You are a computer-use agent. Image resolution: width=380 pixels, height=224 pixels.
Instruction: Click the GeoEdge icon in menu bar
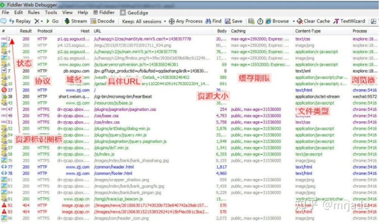[123, 13]
